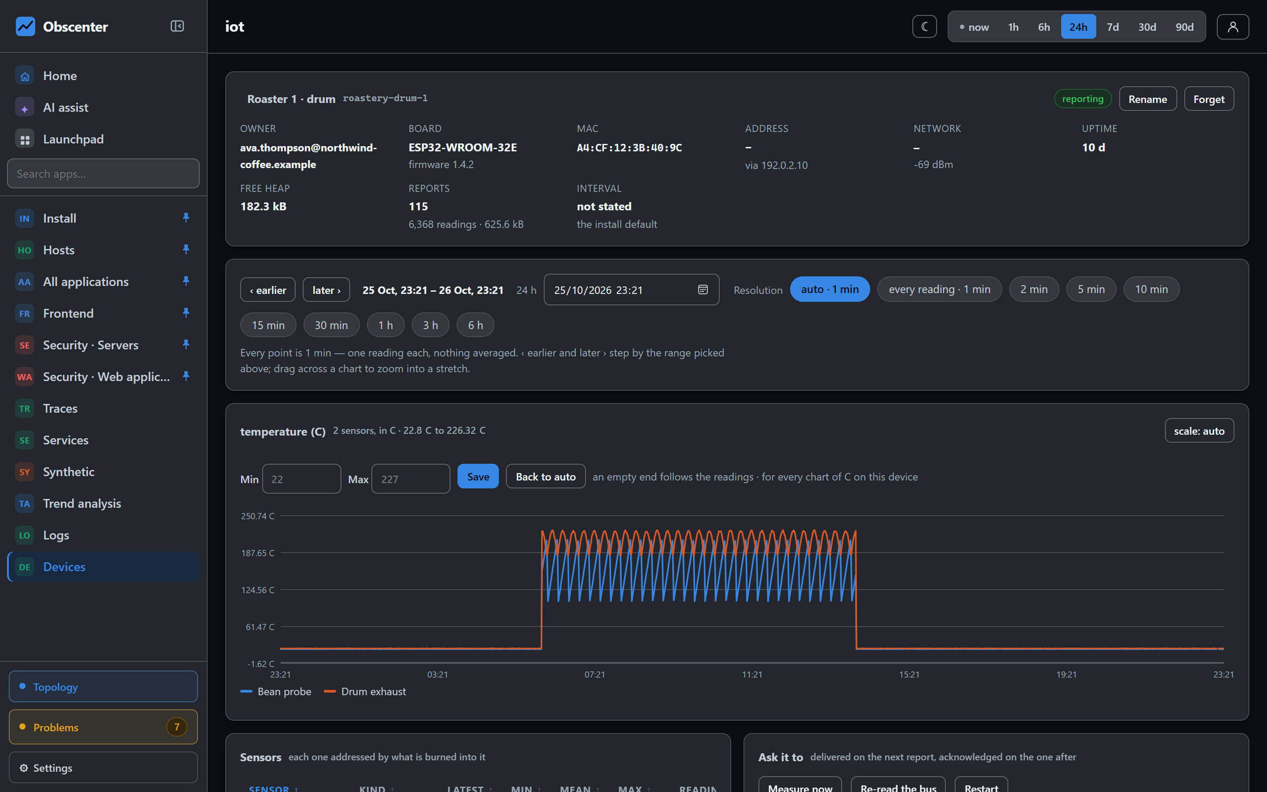The image size is (1267, 792).
Task: Open AI assist sparkle icon
Action: pyautogui.click(x=25, y=107)
